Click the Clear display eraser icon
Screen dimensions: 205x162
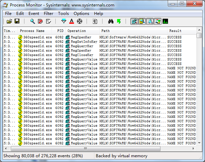point(49,21)
